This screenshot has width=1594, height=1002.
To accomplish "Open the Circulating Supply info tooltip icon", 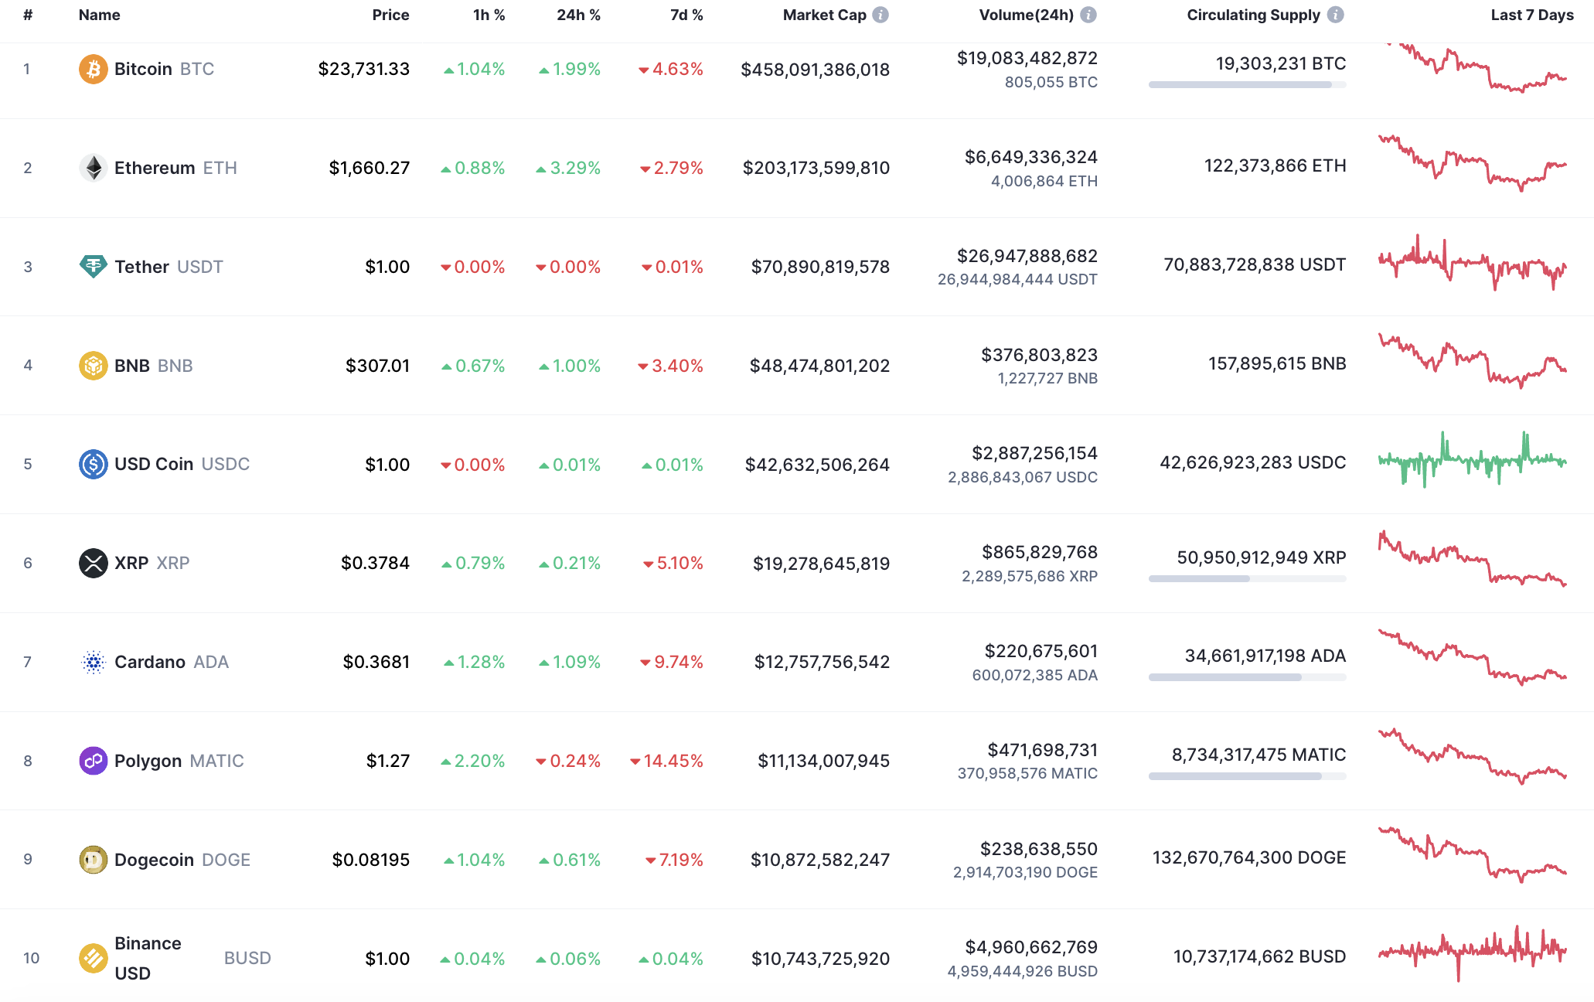I will click(1334, 14).
